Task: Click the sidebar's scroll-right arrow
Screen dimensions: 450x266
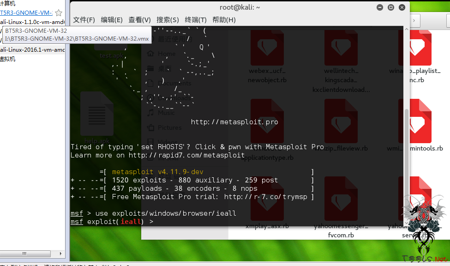Action: pos(60,254)
